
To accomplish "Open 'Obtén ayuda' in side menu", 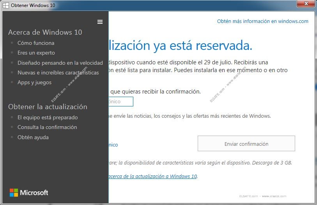I will 33,137.
